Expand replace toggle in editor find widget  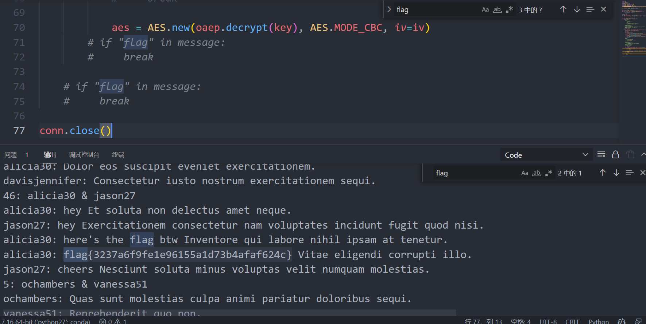(389, 9)
